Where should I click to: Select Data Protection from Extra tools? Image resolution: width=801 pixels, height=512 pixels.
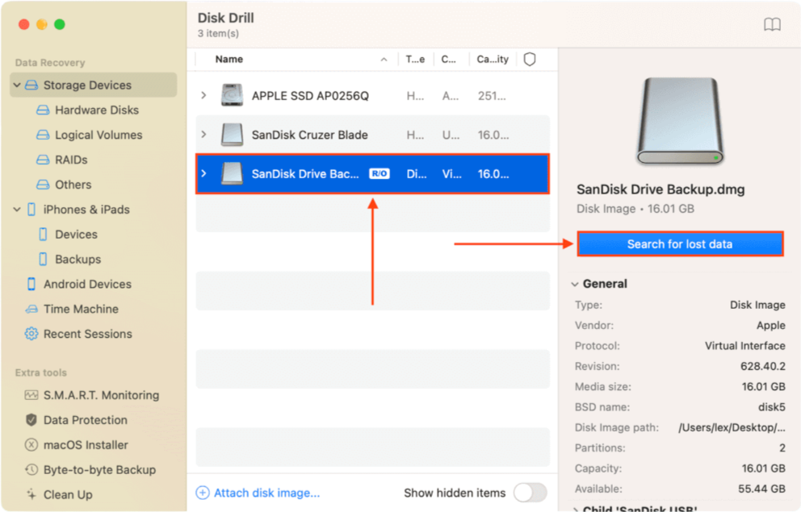click(x=84, y=420)
